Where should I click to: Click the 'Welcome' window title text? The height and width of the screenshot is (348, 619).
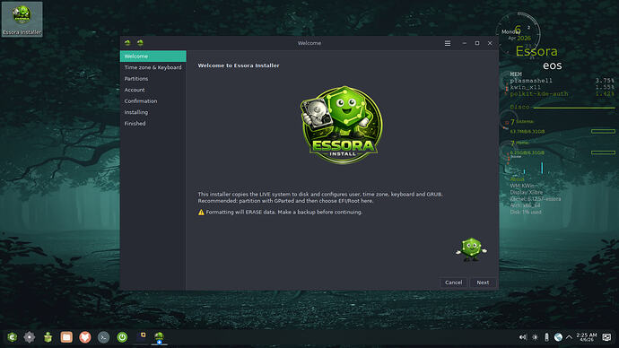coord(309,43)
